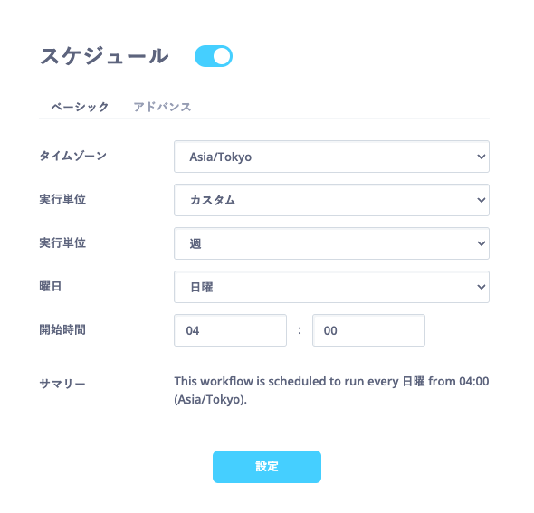Click the 曜日 label

[51, 286]
